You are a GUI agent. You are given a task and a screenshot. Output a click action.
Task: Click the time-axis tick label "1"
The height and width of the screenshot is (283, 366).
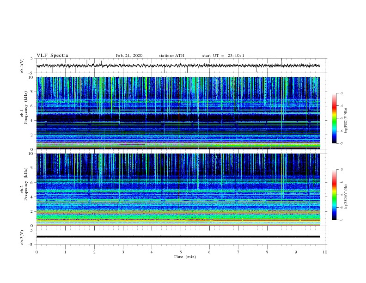(65, 252)
